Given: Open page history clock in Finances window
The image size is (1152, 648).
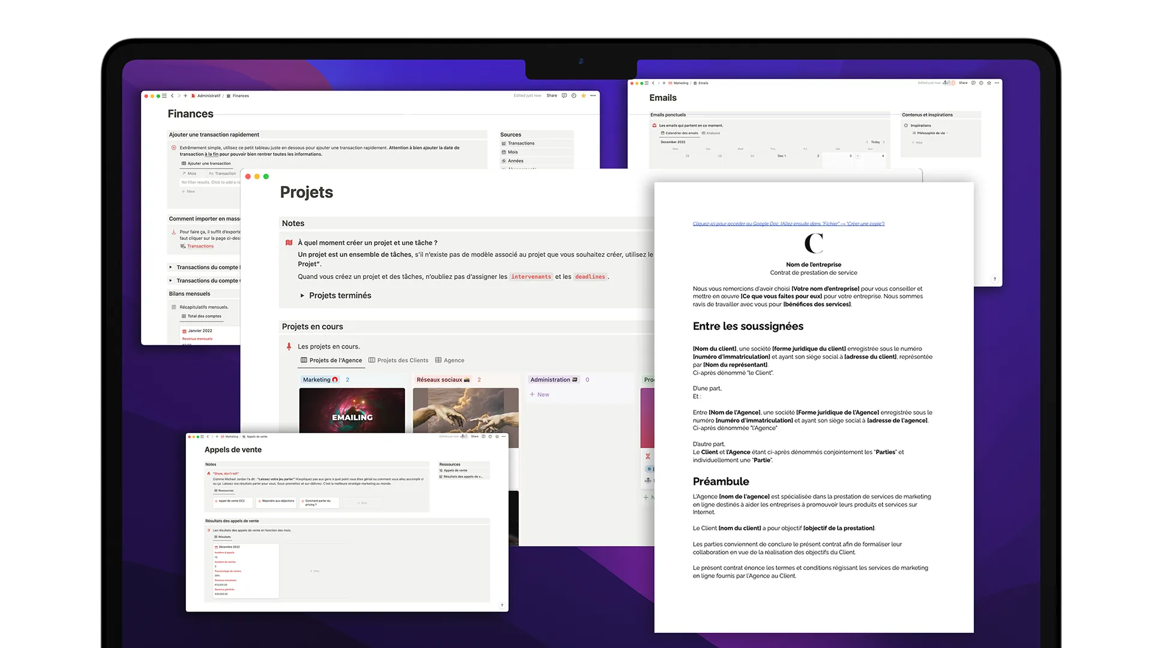Looking at the screenshot, I should (574, 95).
